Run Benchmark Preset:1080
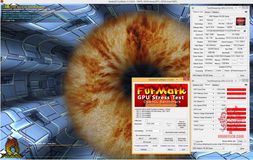 tap(169, 139)
